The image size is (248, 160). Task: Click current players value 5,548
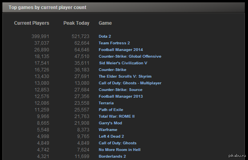43,130
